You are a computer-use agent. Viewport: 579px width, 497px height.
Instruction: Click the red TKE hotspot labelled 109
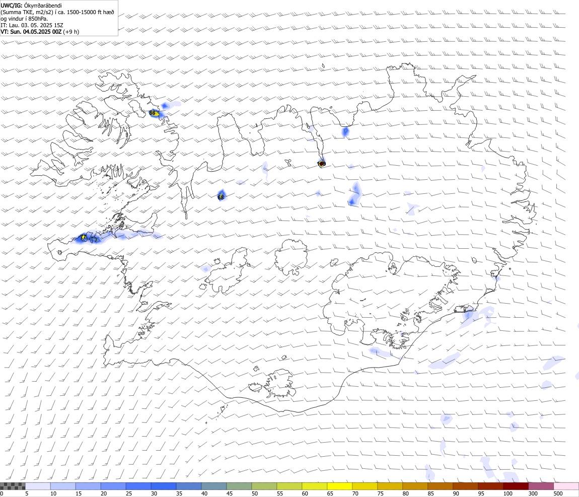[321, 164]
